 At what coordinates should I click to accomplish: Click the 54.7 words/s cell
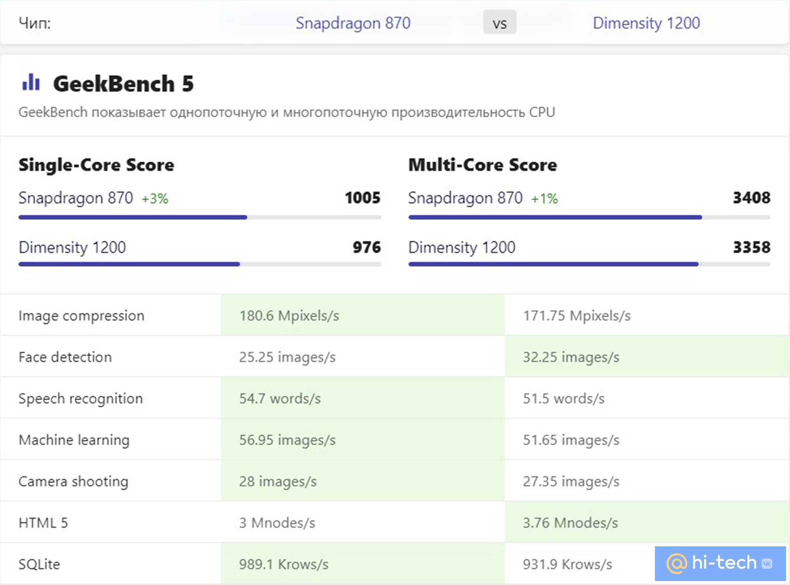tap(363, 398)
